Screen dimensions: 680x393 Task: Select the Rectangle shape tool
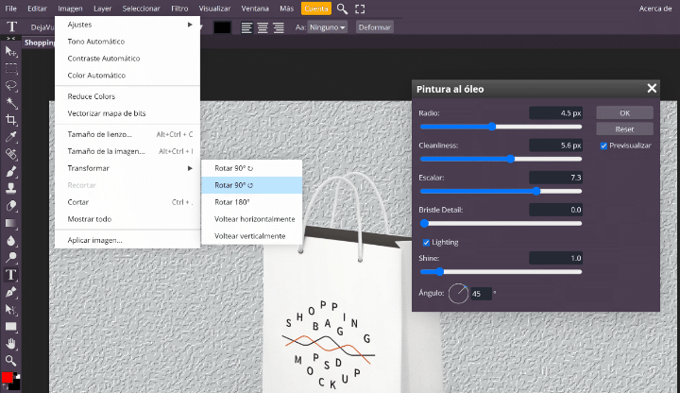click(x=10, y=326)
